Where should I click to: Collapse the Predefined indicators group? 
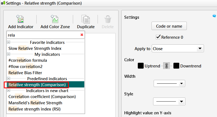pyautogui.click(x=9, y=79)
